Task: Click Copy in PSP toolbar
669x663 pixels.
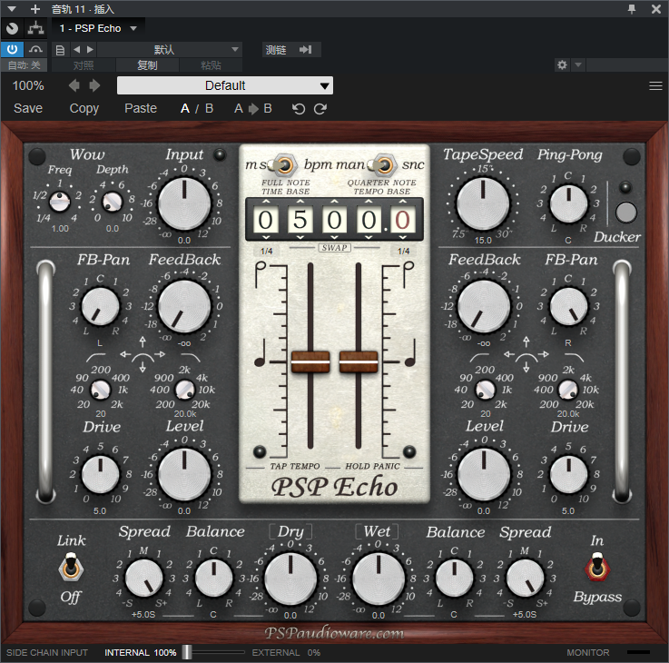Action: [84, 108]
